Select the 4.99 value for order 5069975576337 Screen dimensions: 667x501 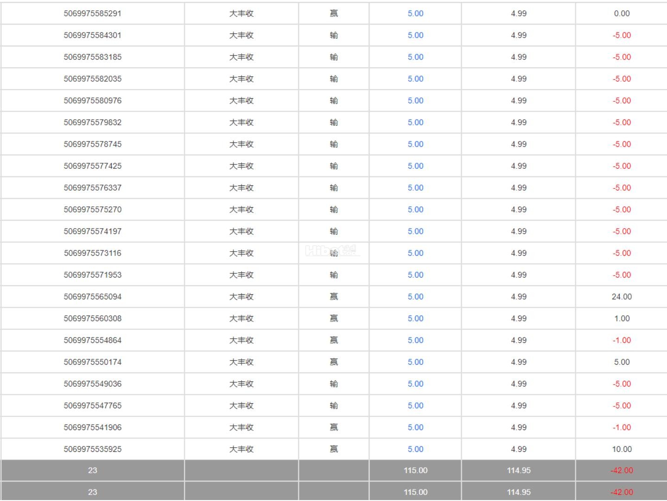[x=518, y=188]
